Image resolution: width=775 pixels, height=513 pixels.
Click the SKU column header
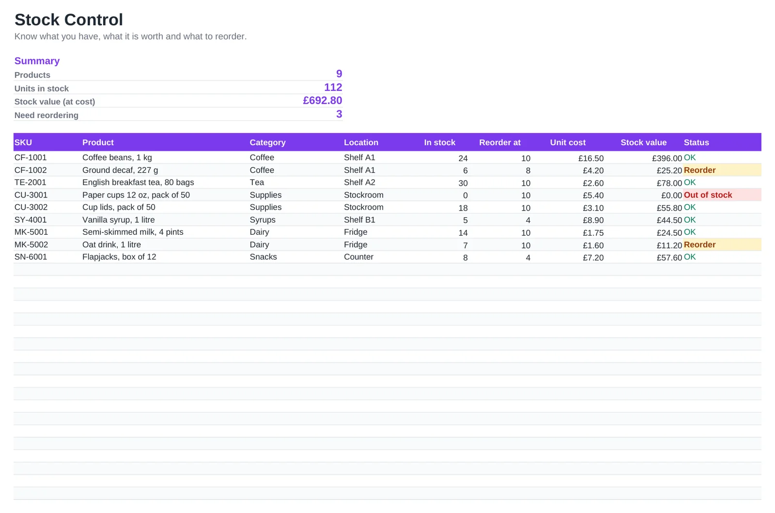click(x=23, y=142)
